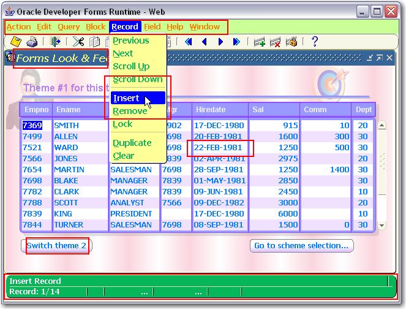The width and height of the screenshot is (406, 309).
Task: Click the Insert Record toolbar icon
Action: (x=259, y=42)
